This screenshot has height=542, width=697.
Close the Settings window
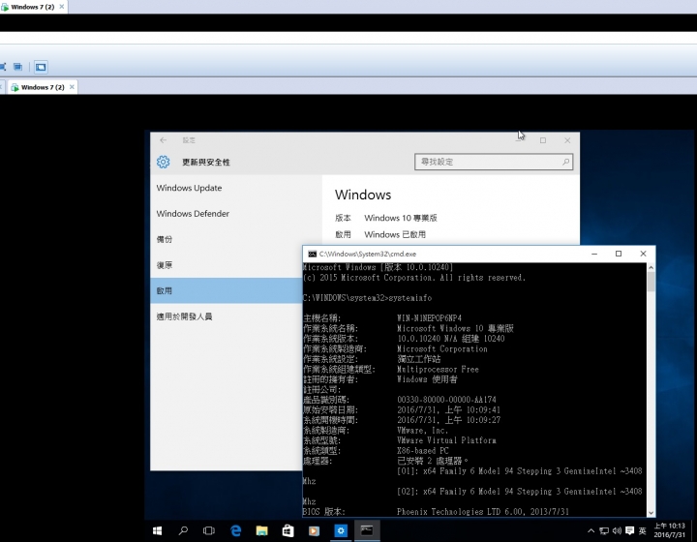tap(567, 140)
